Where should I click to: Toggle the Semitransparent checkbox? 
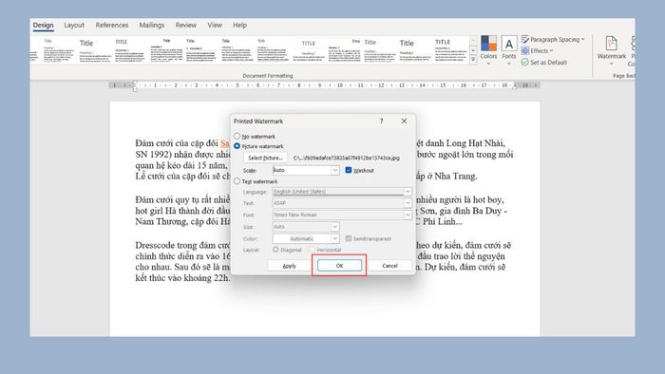[x=349, y=238]
